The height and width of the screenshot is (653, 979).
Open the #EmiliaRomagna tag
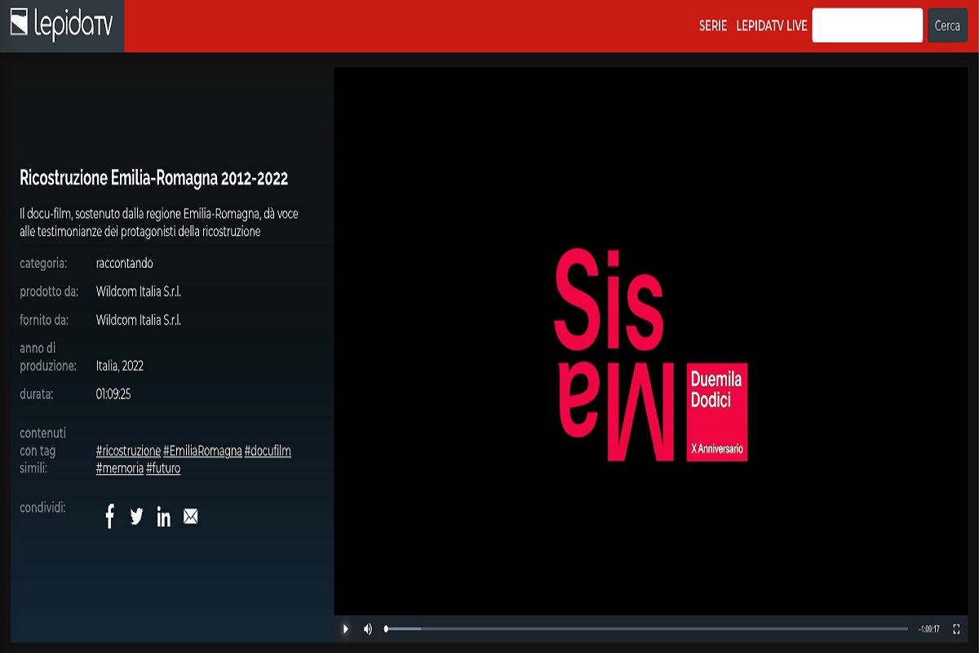click(x=203, y=451)
